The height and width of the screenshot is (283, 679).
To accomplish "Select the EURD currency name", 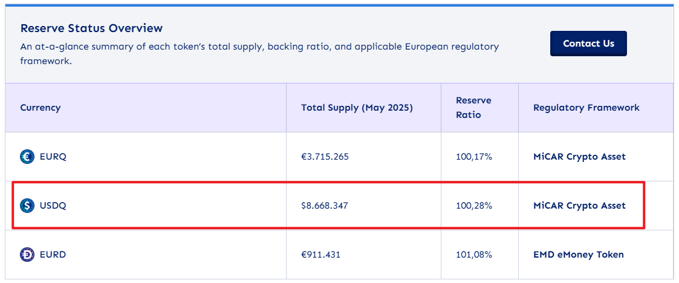I will pyautogui.click(x=53, y=255).
